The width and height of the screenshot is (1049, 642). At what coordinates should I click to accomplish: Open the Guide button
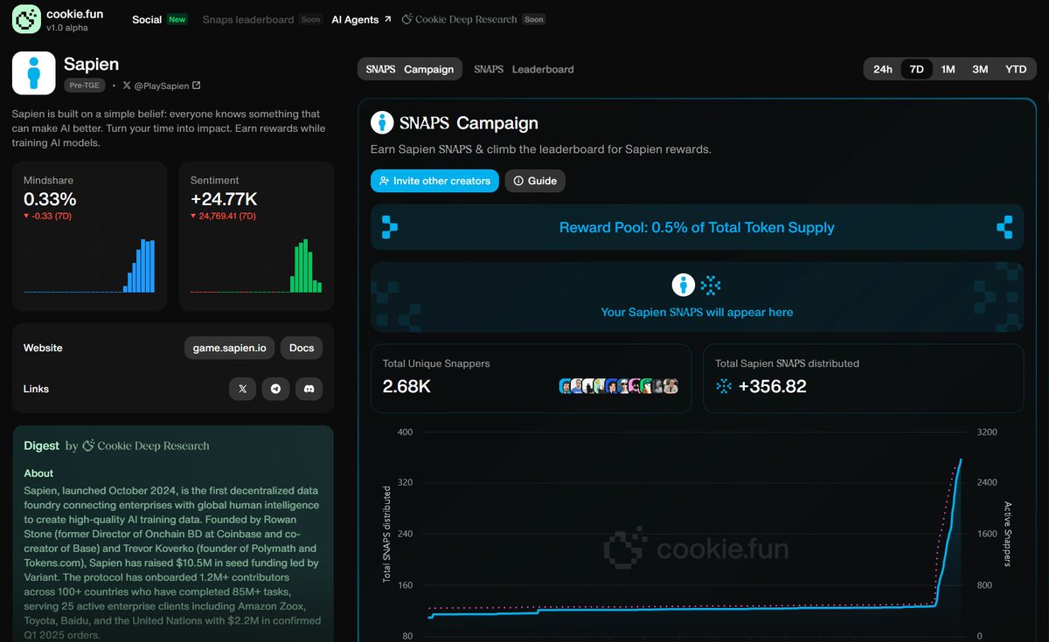pyautogui.click(x=535, y=181)
